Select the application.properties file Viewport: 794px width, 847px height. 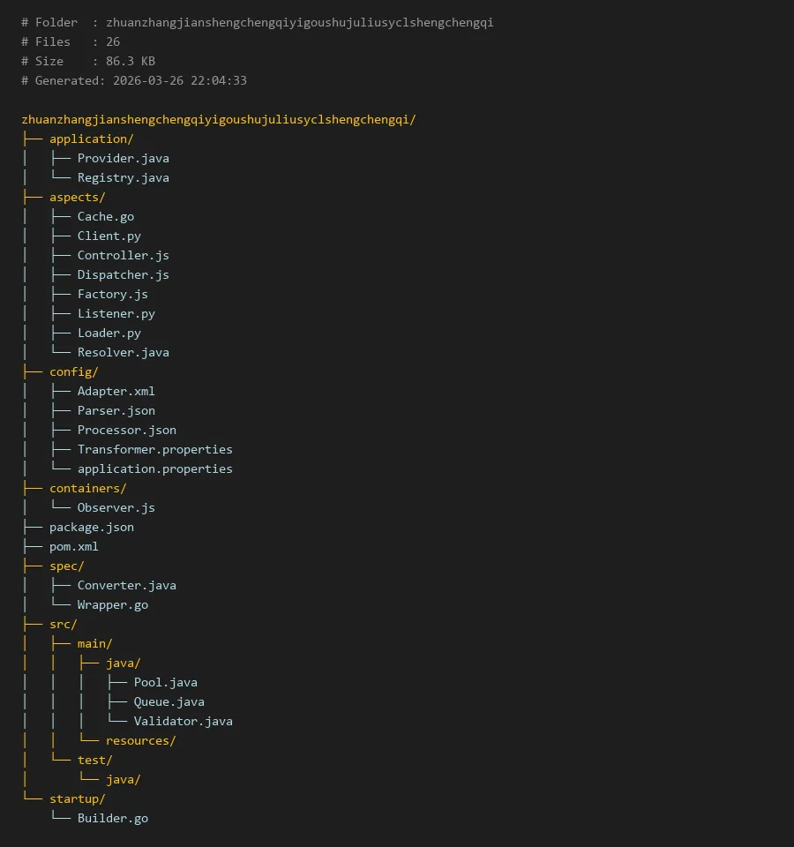pyautogui.click(x=154, y=468)
